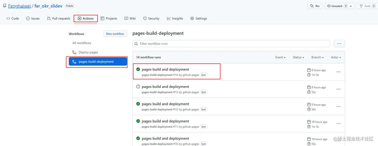Screen dimensions: 378x146
Task: Click the calendar icon on run #12
Action: 309,104
